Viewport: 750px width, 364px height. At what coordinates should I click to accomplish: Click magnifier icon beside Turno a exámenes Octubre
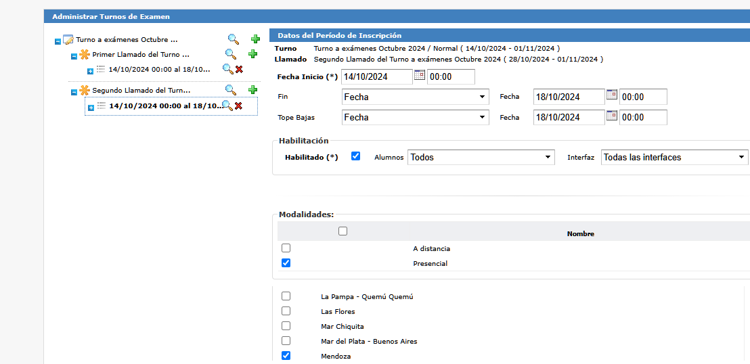point(233,39)
